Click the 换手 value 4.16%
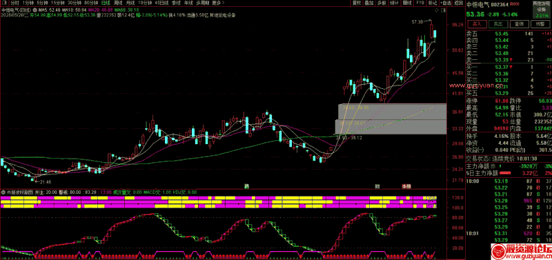 click(501, 135)
